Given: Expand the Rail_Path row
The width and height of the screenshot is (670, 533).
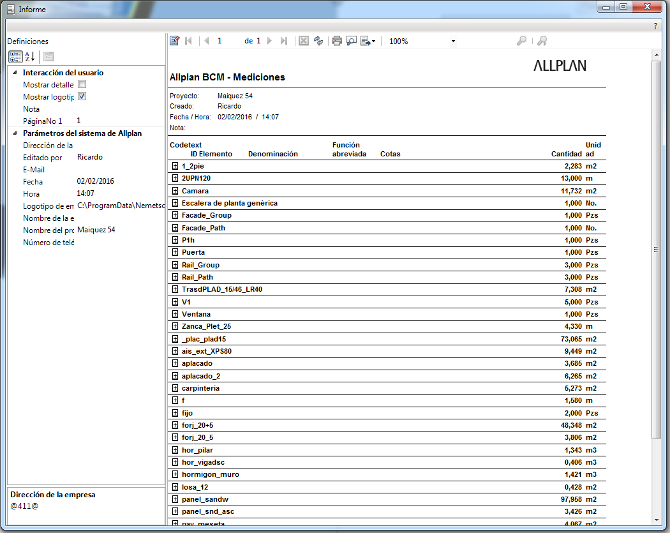Looking at the screenshot, I should coord(175,277).
